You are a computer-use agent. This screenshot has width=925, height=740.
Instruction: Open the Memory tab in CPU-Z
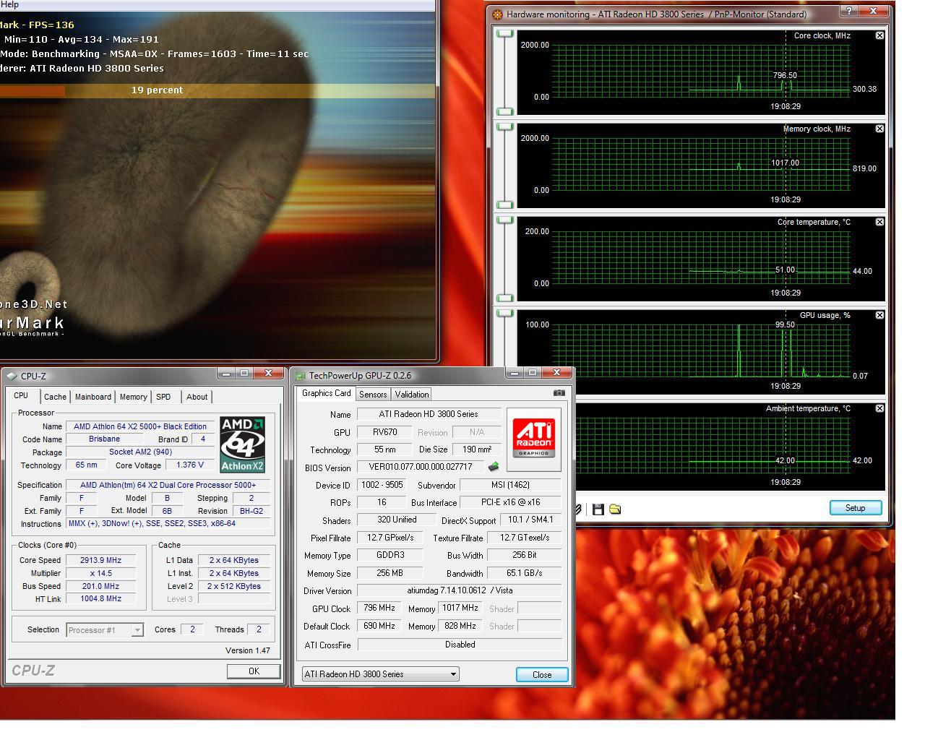coord(134,397)
